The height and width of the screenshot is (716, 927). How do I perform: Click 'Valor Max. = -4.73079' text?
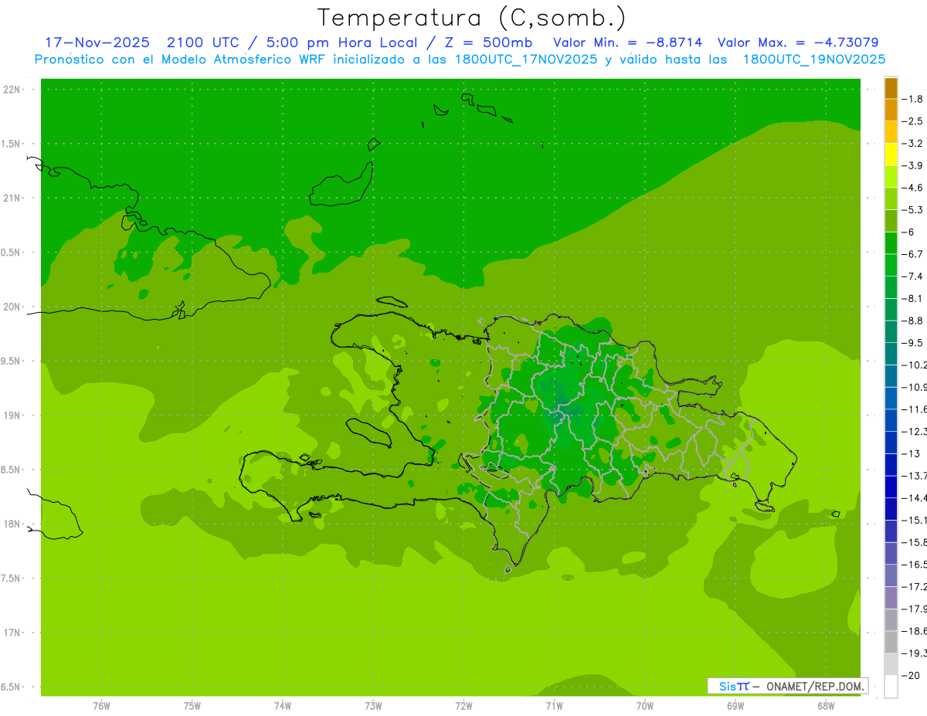(x=797, y=42)
